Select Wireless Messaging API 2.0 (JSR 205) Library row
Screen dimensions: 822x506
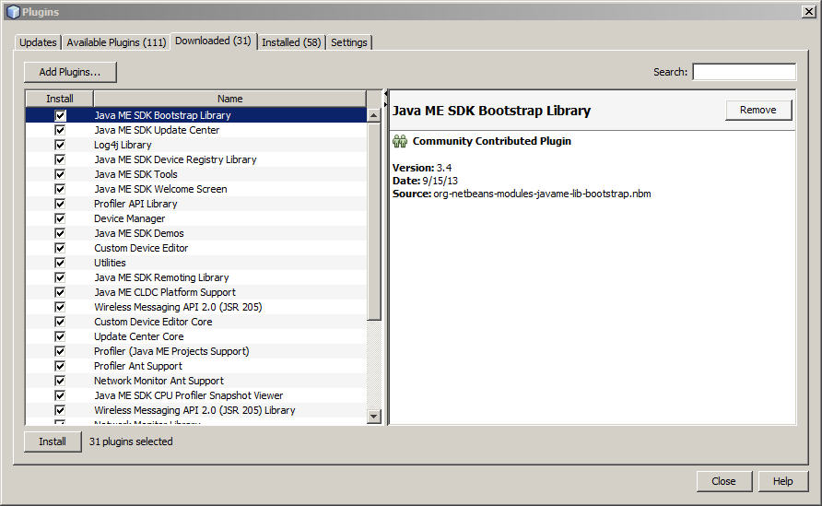pyautogui.click(x=196, y=410)
